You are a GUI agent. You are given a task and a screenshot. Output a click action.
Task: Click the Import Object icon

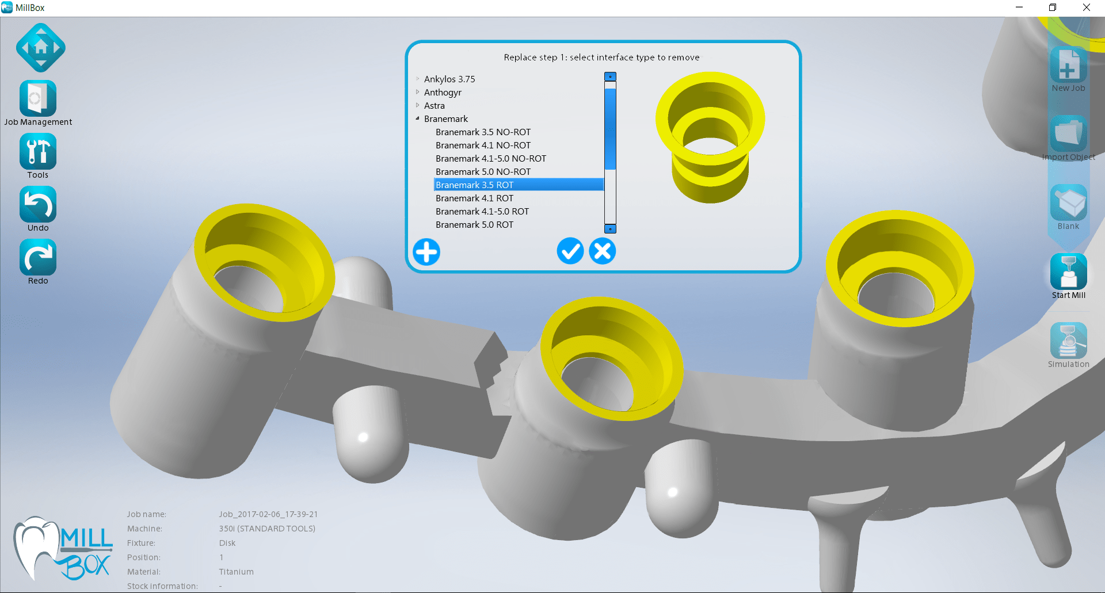(x=1069, y=134)
